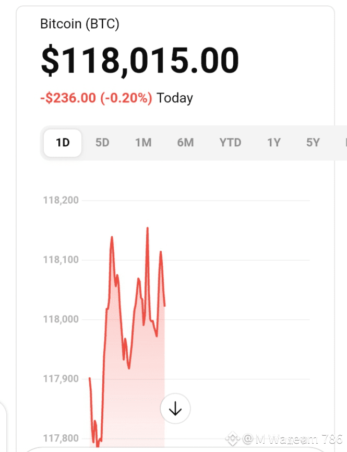Click the red -$236.00 (-0.20%) change text
This screenshot has width=347, height=452.
click(96, 98)
